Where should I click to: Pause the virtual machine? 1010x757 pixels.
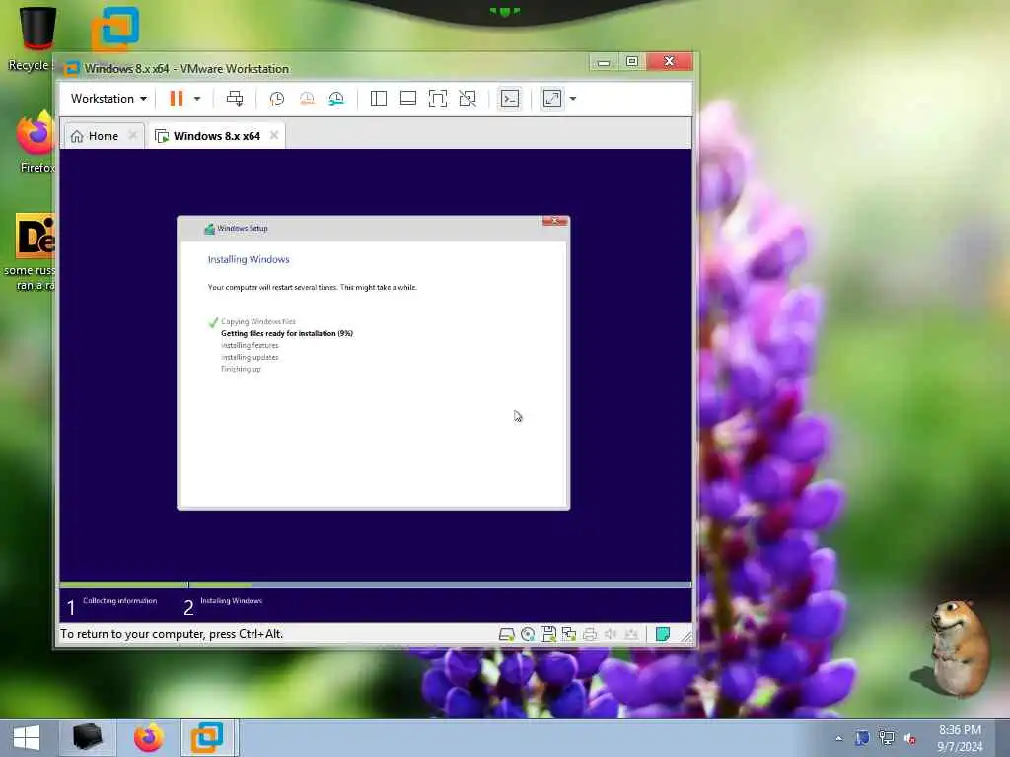click(x=176, y=99)
